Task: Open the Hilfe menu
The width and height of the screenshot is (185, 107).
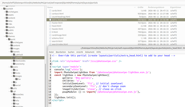Action: 98,52
